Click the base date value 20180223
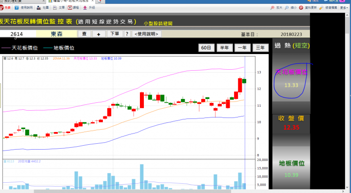Viewport: 351px width, 193px height. click(x=291, y=35)
